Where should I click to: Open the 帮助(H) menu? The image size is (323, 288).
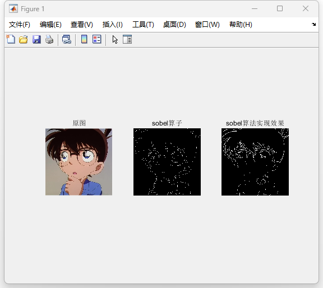click(x=241, y=25)
